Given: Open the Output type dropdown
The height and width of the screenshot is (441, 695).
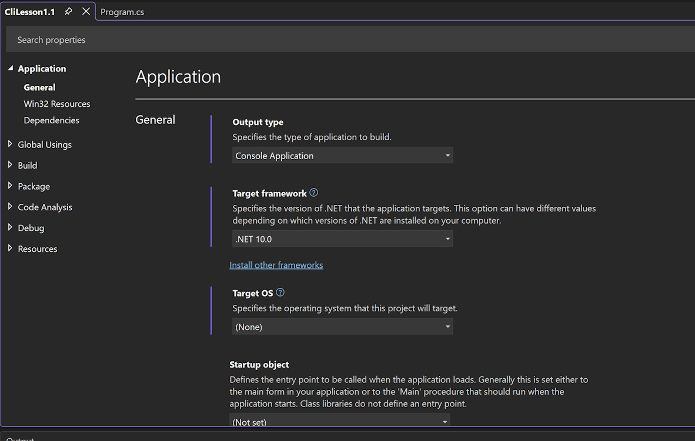Looking at the screenshot, I should (x=342, y=156).
